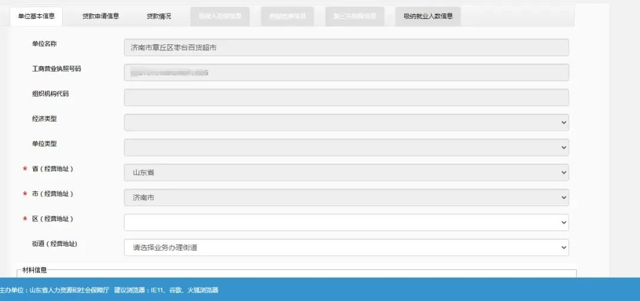The width and height of the screenshot is (640, 301).
Task: Open the 省(经营地址) dropdown showing 山东省
Action: (346, 172)
